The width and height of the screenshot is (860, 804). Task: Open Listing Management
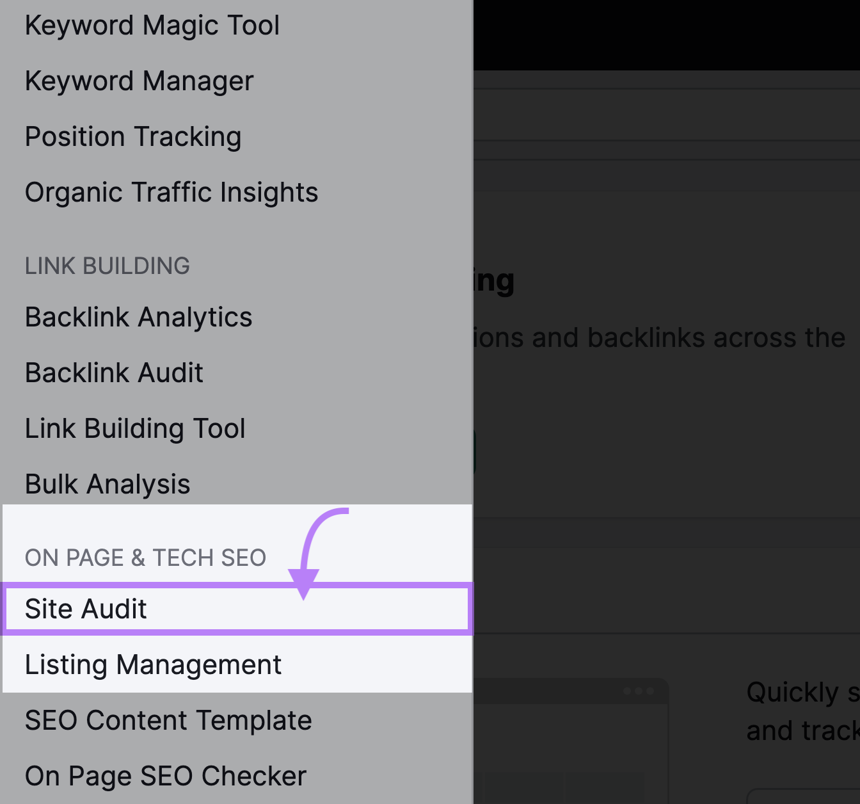point(153,665)
